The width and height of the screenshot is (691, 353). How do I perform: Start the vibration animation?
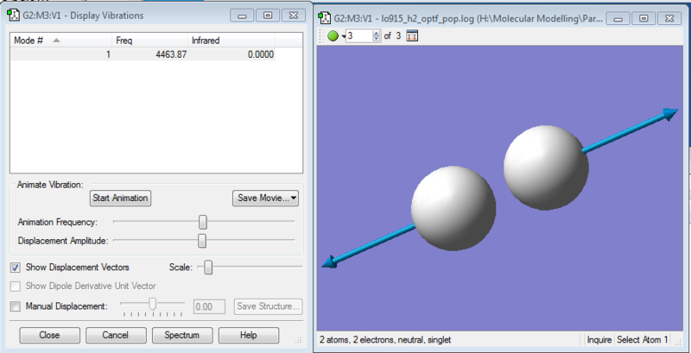point(120,198)
